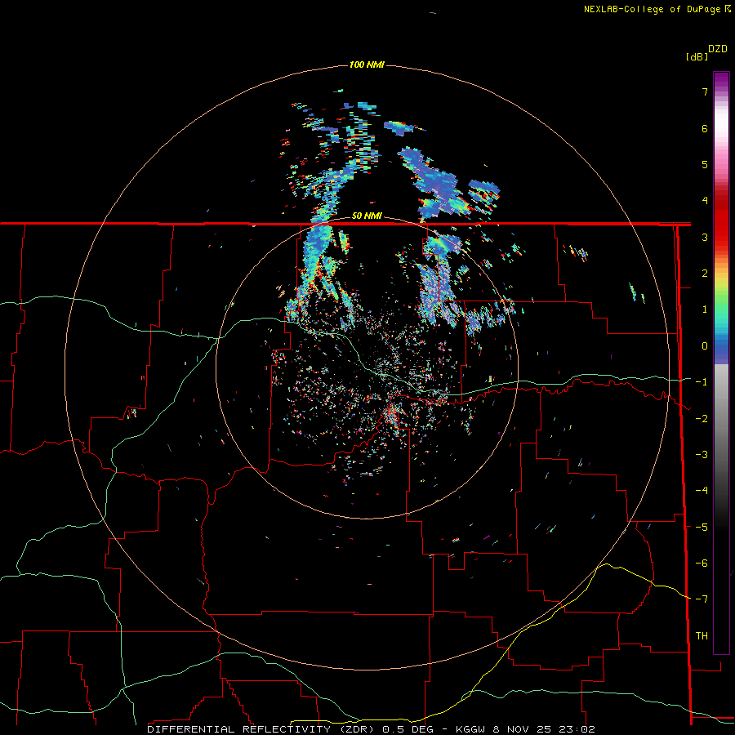The height and width of the screenshot is (735, 735).
Task: Click the DIFFERENTIAL REFLECTIVITY (ZDR) title text
Action: (x=262, y=729)
